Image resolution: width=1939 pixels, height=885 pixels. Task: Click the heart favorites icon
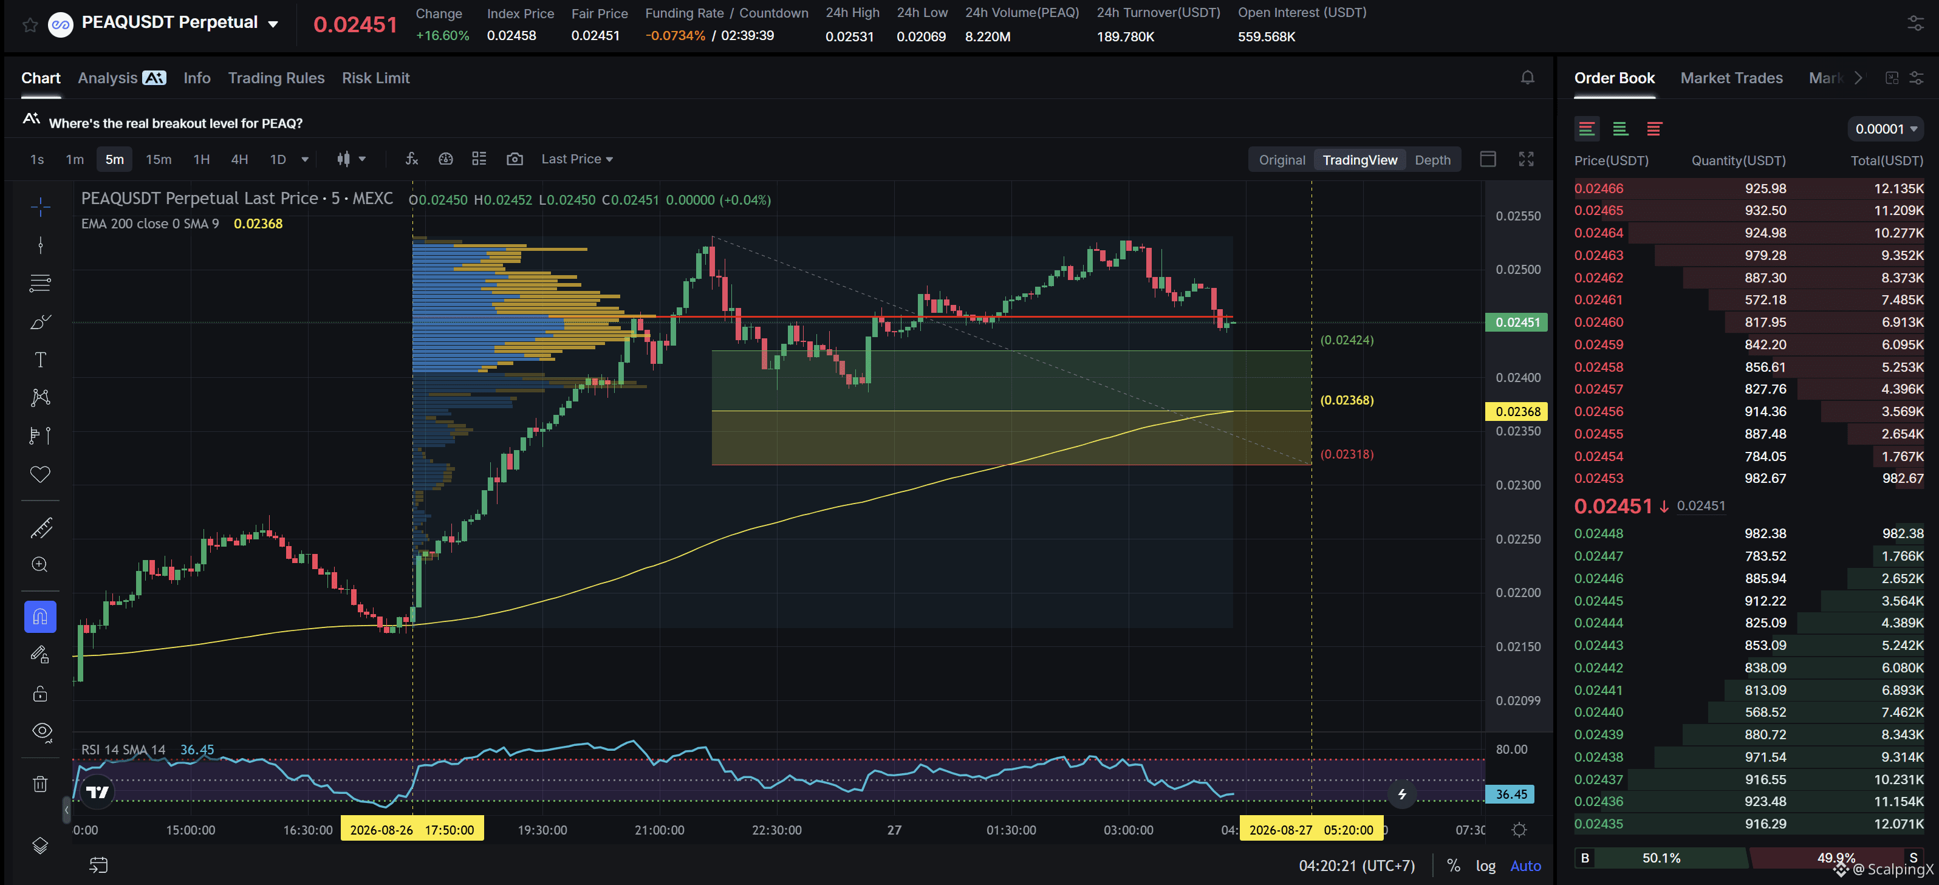(x=41, y=474)
